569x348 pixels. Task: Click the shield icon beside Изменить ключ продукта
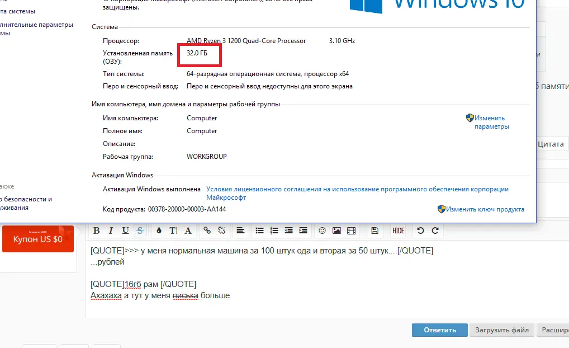tap(441, 209)
